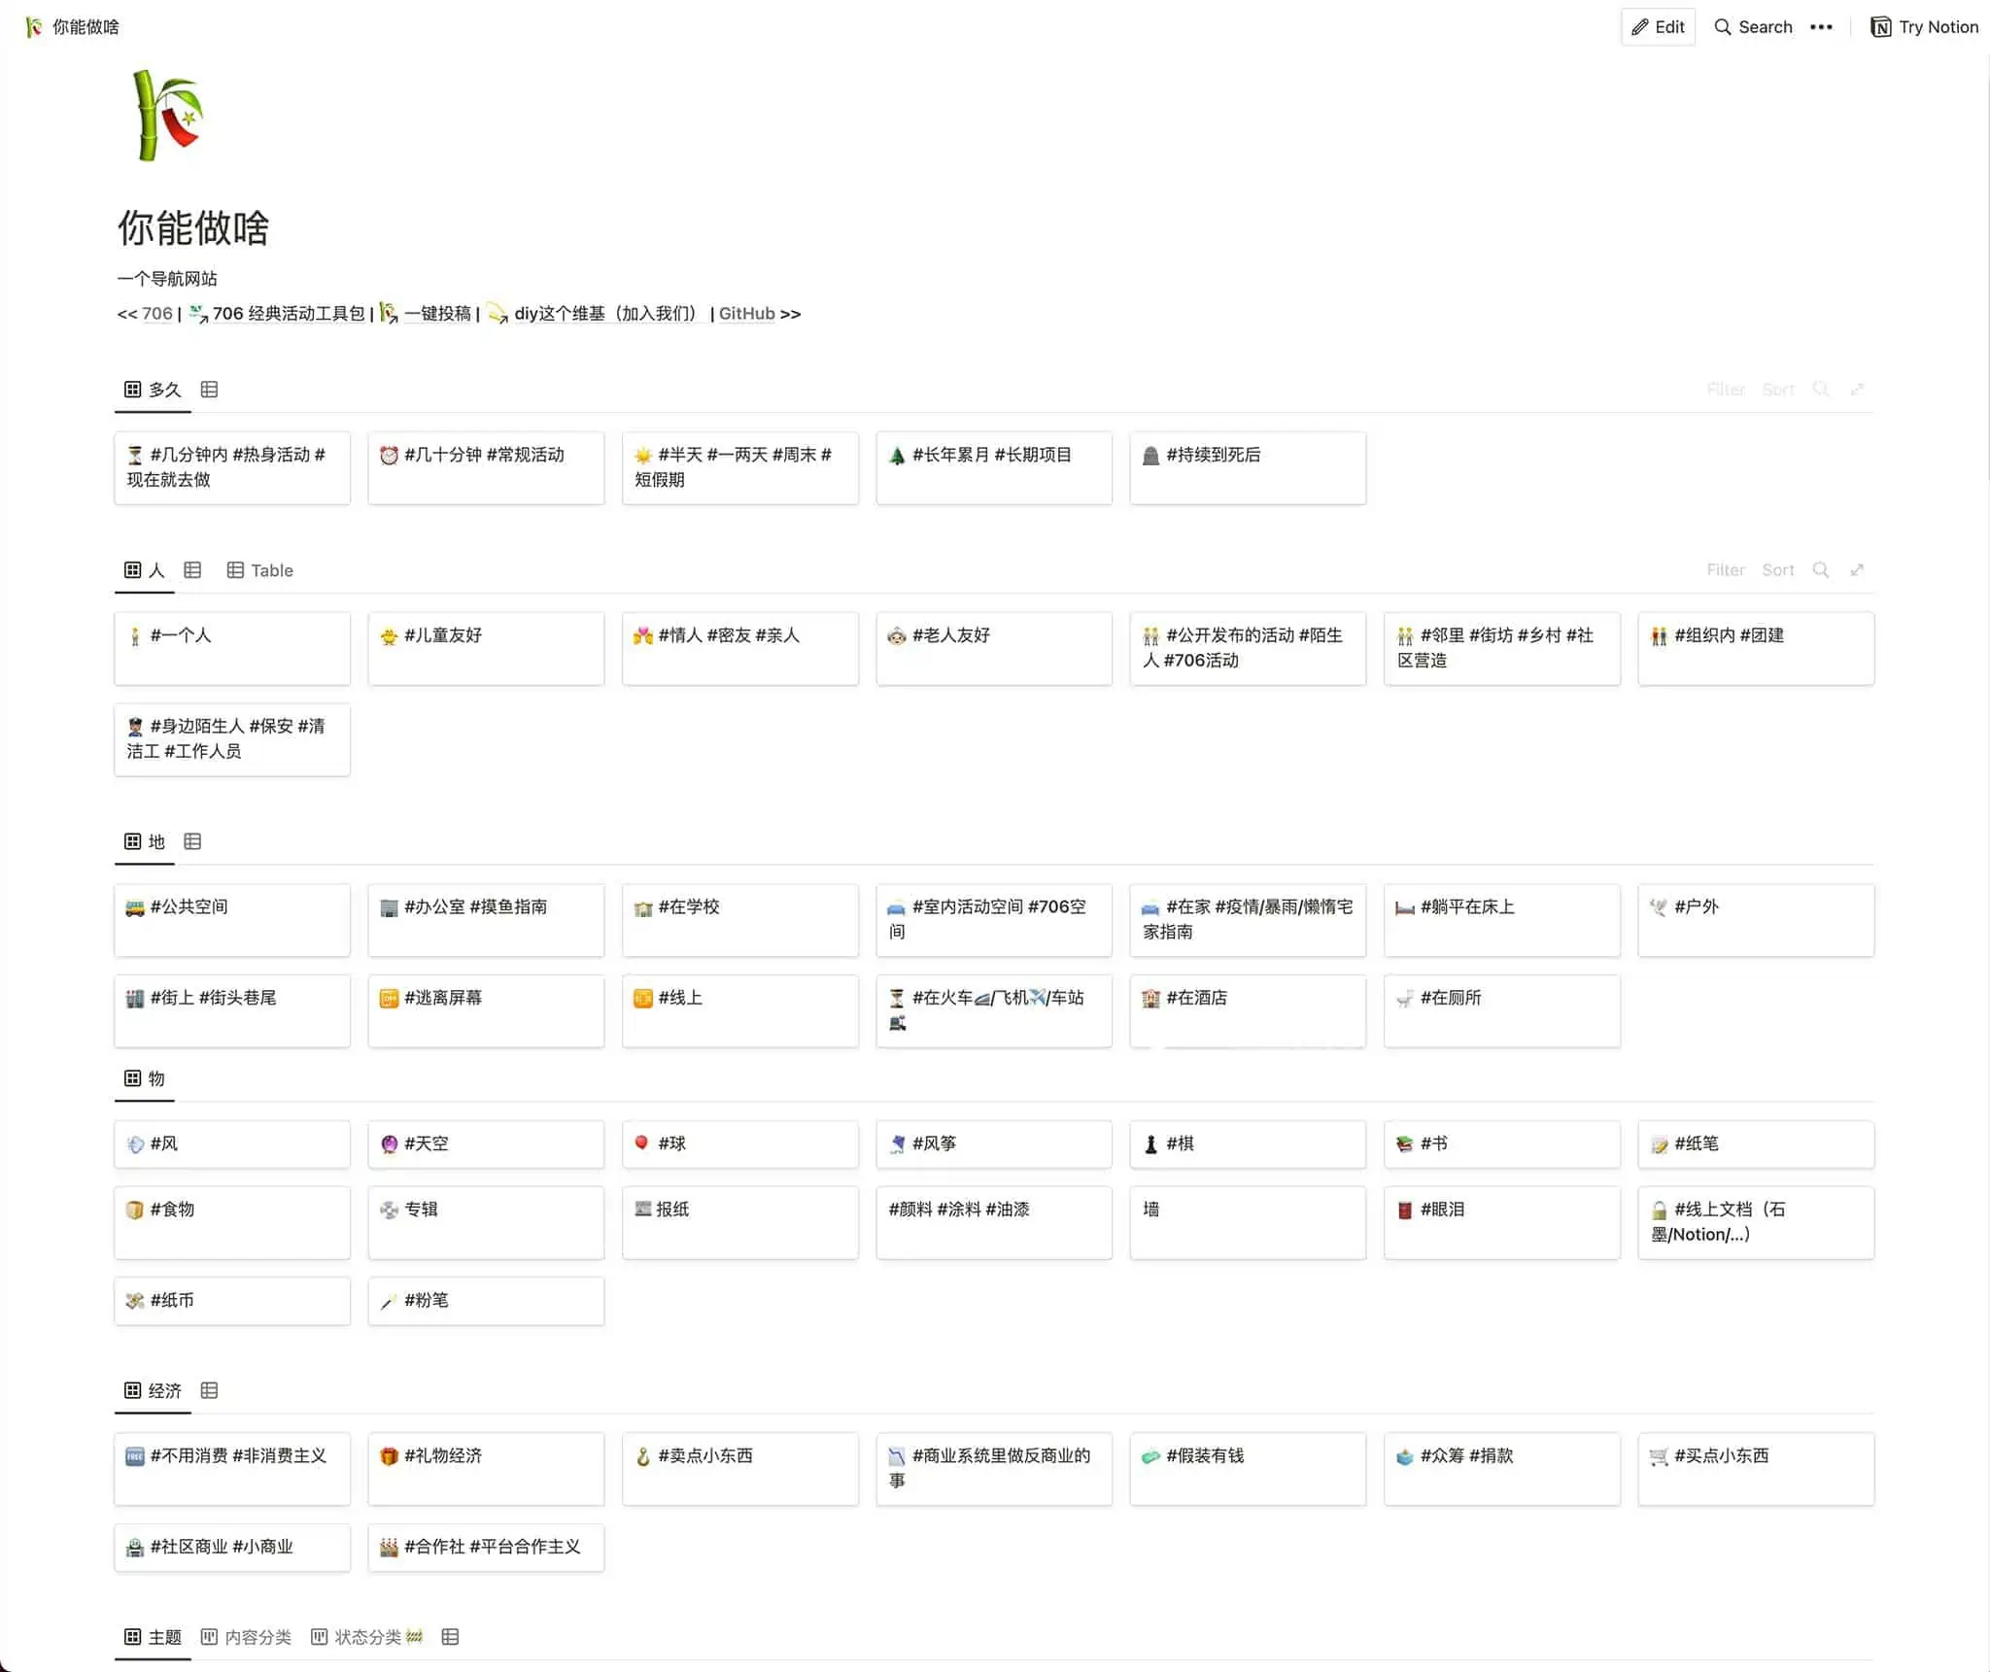Click the bamboo emoji page icon

163,115
